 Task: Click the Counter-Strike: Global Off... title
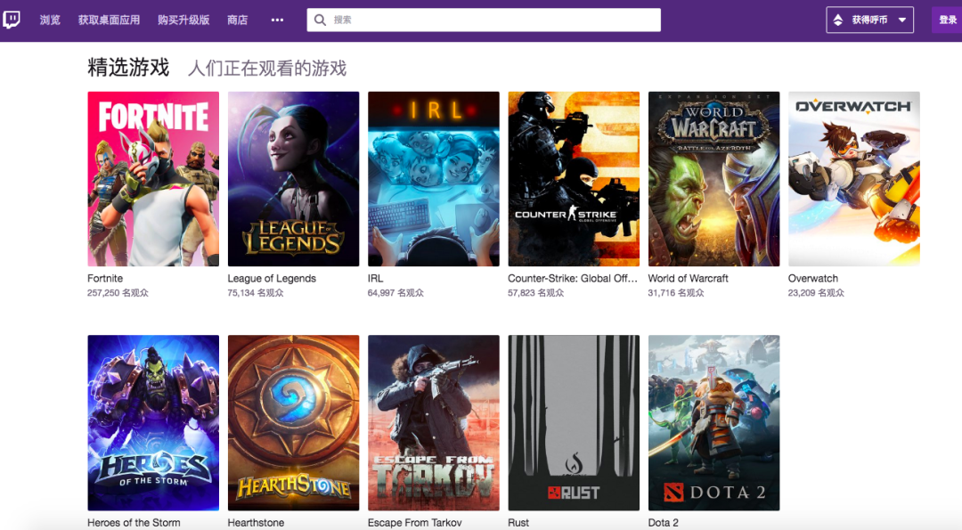(x=573, y=279)
